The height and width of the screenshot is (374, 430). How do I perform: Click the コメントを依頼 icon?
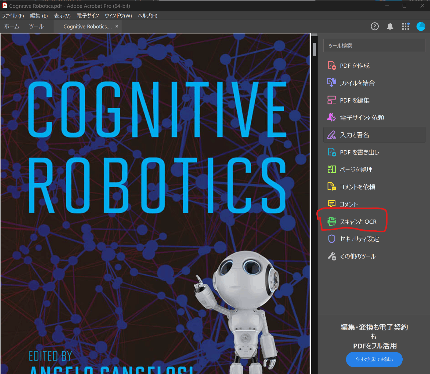coord(332,187)
